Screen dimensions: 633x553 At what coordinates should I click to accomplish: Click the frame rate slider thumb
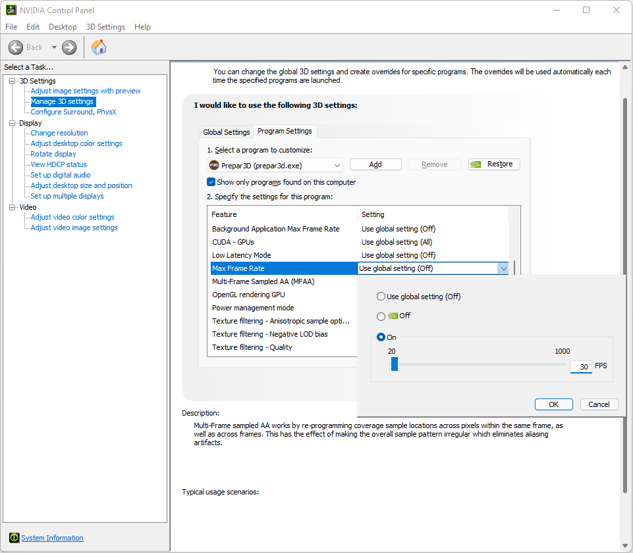pyautogui.click(x=395, y=364)
